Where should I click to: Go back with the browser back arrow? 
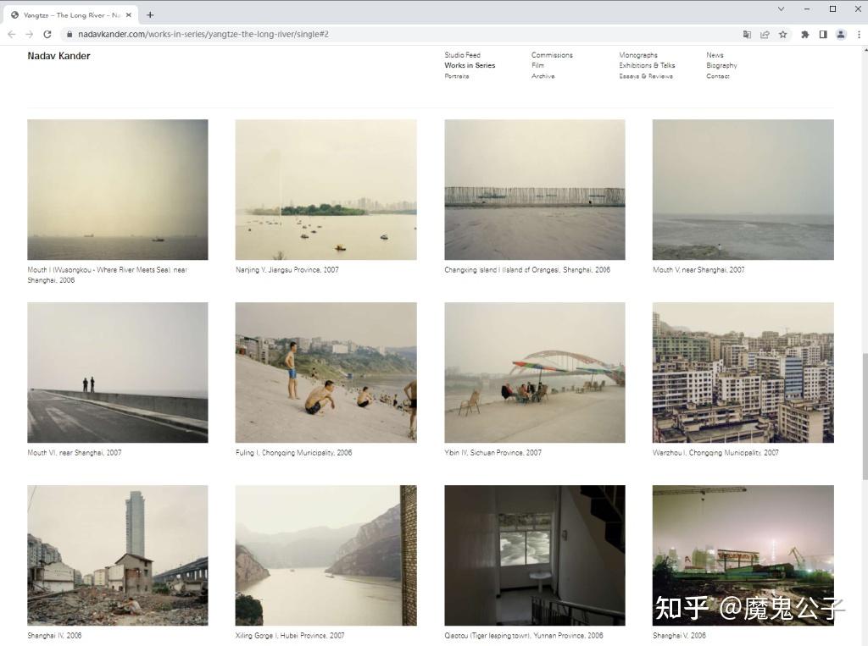12,35
